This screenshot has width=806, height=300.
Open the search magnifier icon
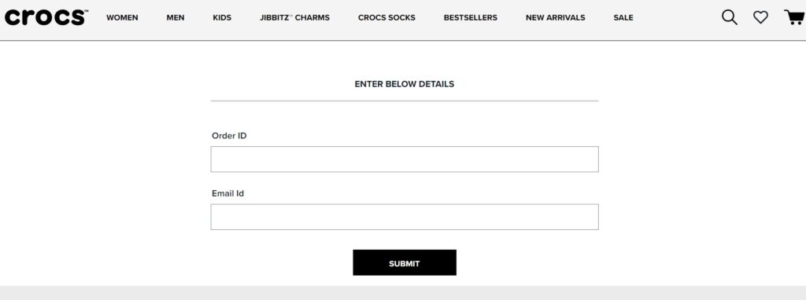click(x=730, y=17)
